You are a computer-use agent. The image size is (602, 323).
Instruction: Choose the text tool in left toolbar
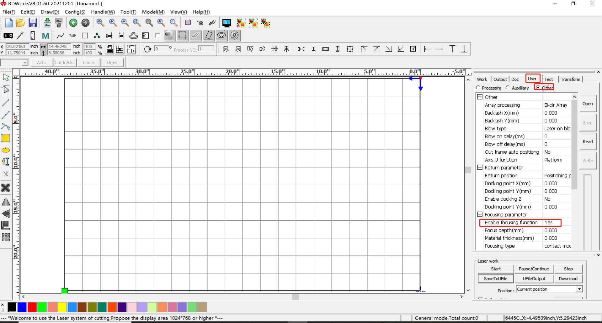click(x=6, y=161)
